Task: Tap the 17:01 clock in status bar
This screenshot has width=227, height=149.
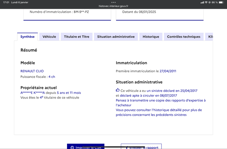Action: click(x=6, y=2)
